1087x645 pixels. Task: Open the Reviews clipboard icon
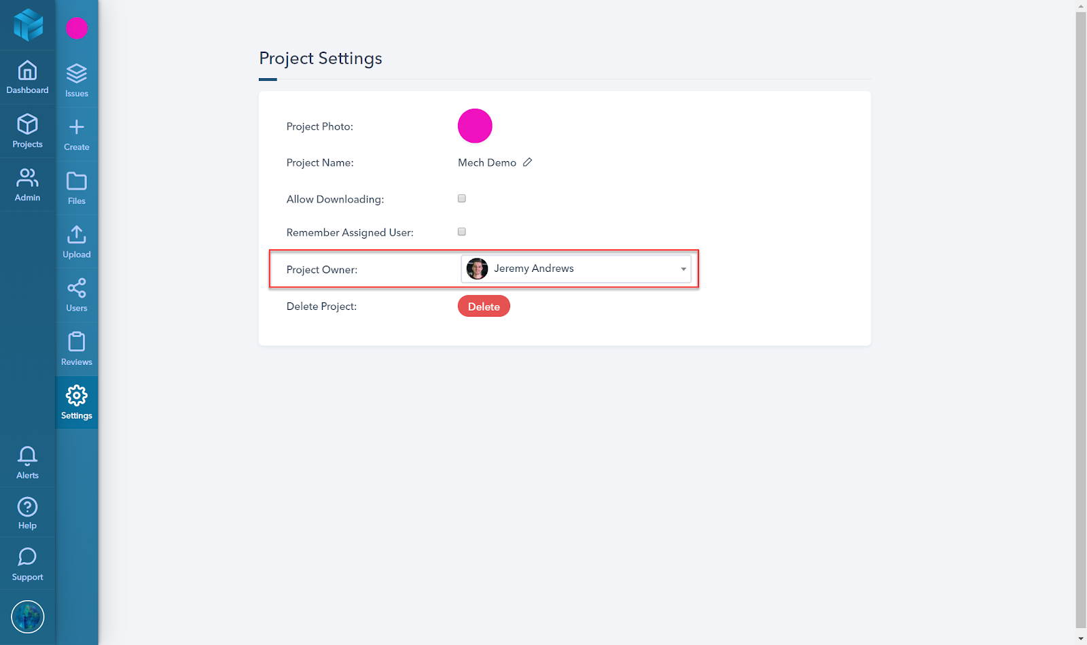coord(77,342)
